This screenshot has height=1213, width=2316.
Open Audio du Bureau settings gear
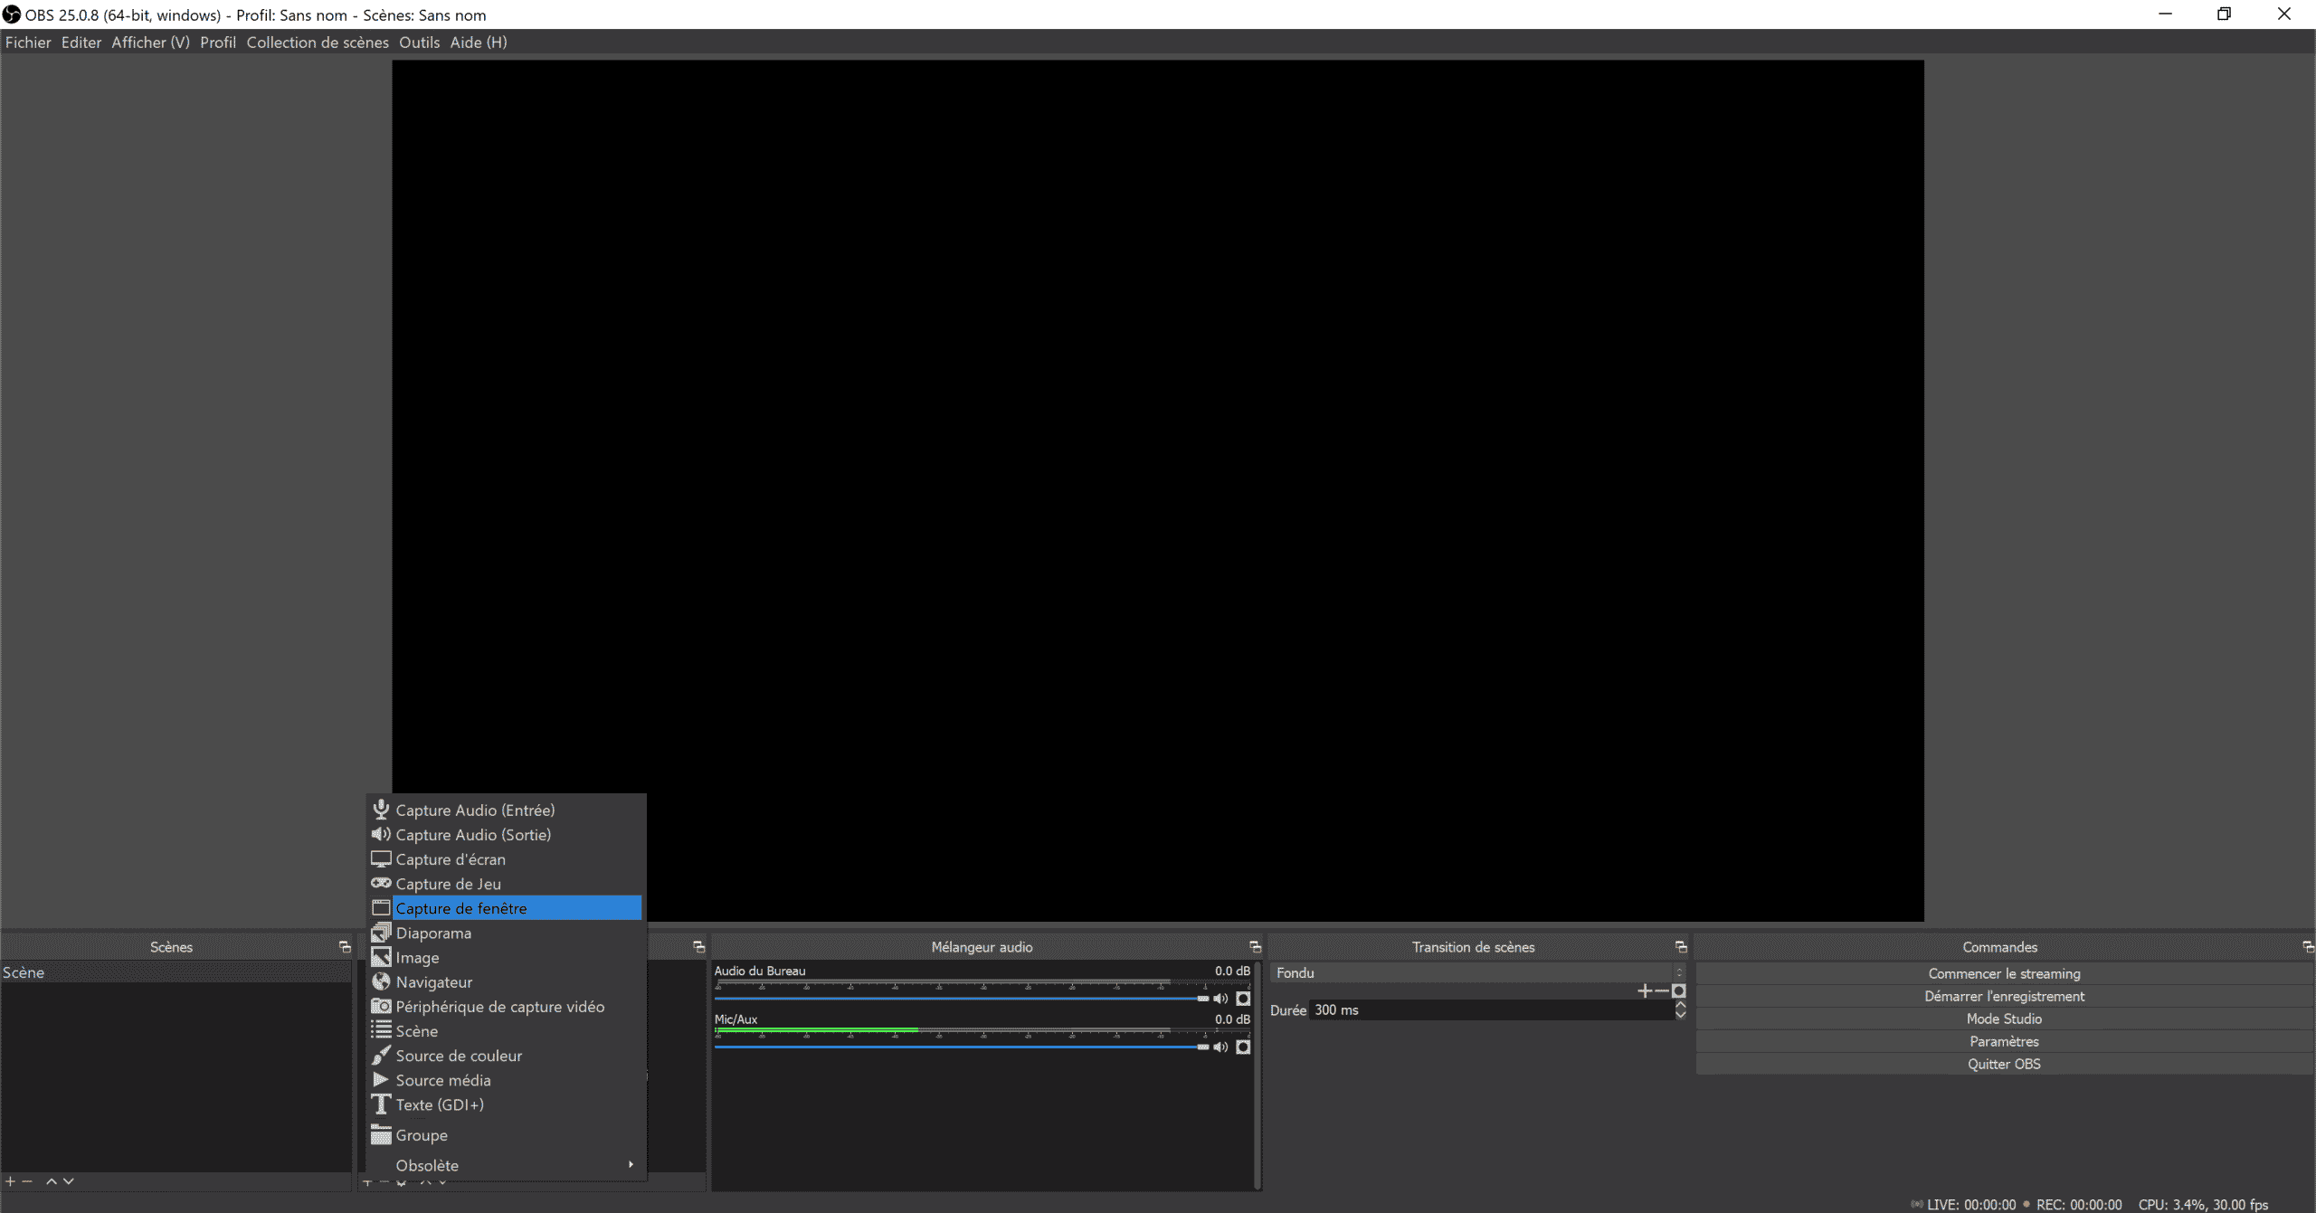(1243, 999)
